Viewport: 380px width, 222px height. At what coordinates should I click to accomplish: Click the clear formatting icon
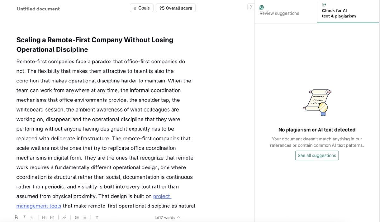[x=97, y=217]
